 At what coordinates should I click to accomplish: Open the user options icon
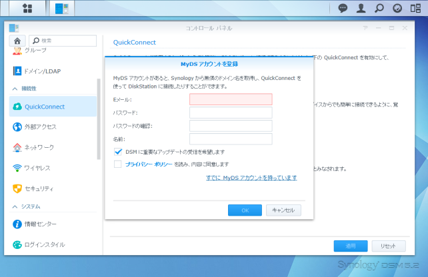(x=361, y=8)
